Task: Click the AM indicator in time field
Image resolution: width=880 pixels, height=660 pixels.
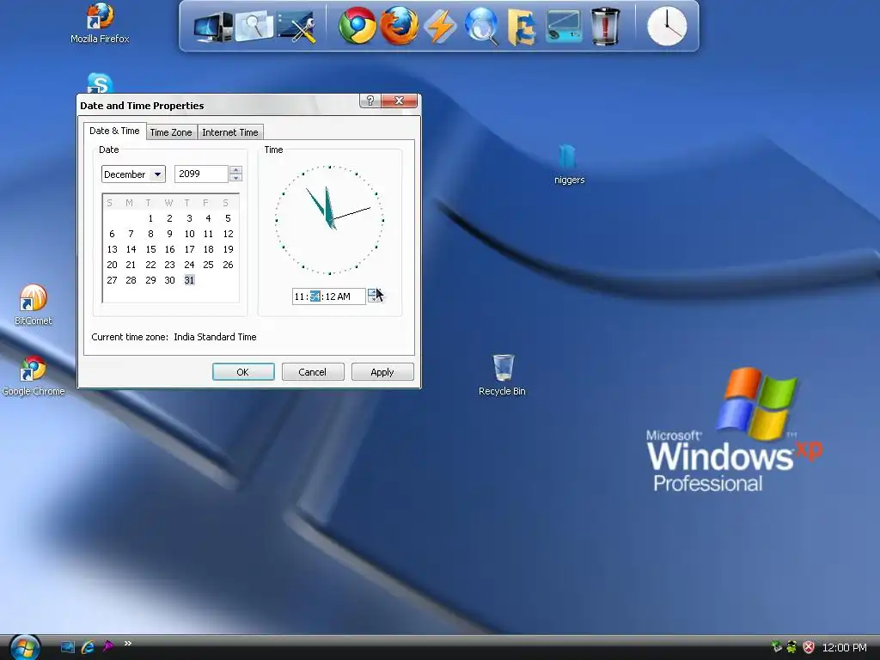Action: coord(344,296)
